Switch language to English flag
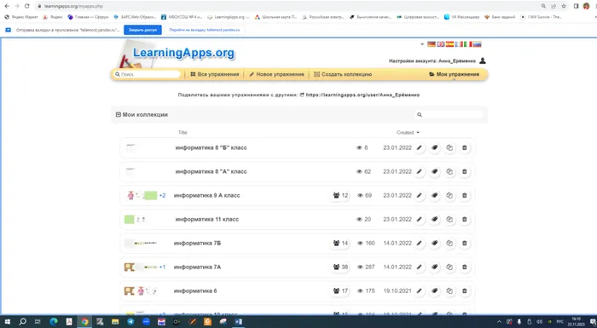The height and width of the screenshot is (328, 597). click(x=441, y=44)
